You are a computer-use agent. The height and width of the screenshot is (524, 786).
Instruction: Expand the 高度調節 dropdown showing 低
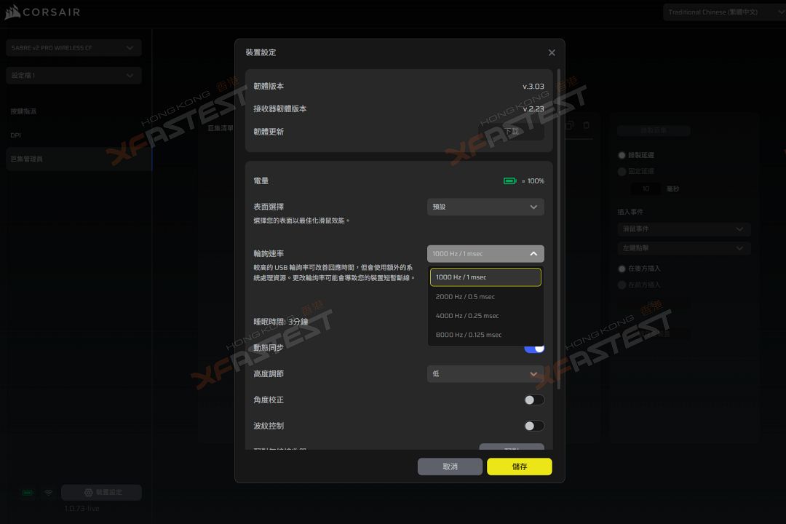tap(485, 373)
